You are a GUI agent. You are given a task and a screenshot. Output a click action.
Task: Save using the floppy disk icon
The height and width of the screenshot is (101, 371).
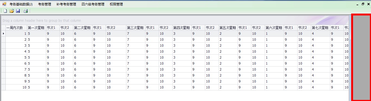point(18,11)
